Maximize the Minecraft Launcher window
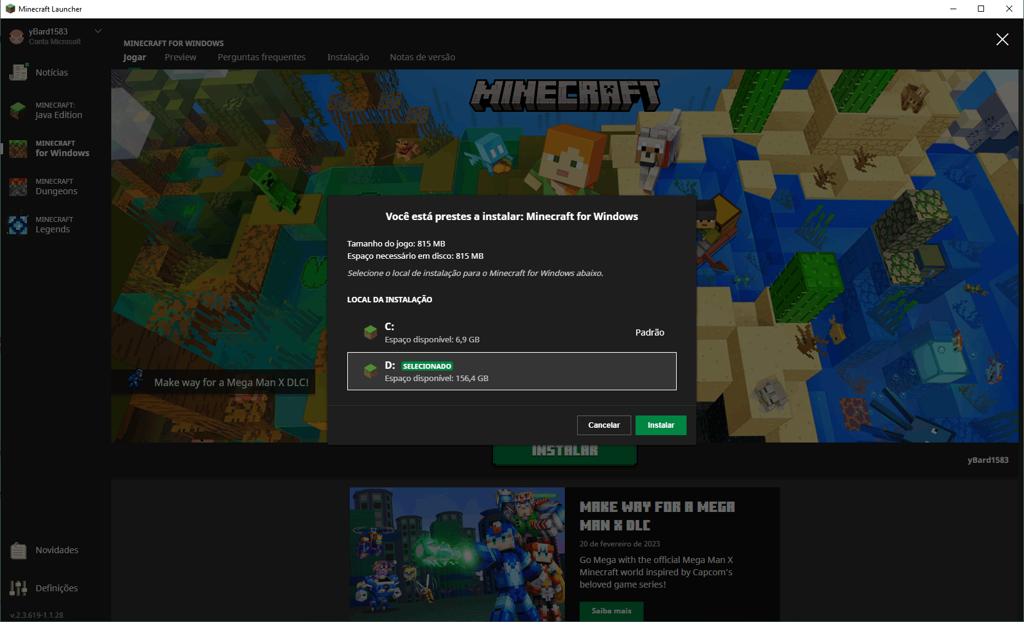Viewport: 1024px width, 622px height. pos(981,9)
